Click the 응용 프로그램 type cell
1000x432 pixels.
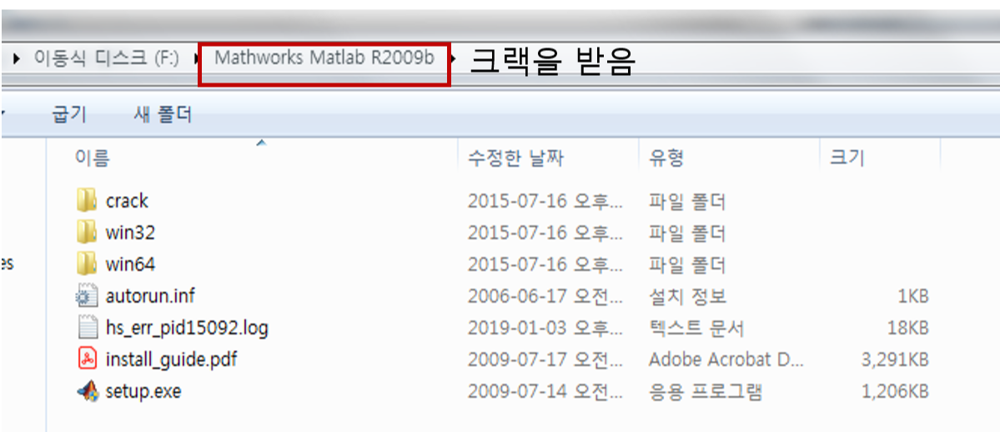[706, 391]
